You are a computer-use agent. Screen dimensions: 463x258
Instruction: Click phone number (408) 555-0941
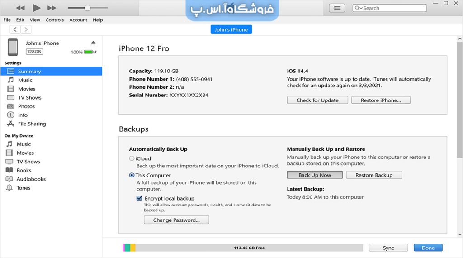pyautogui.click(x=194, y=79)
